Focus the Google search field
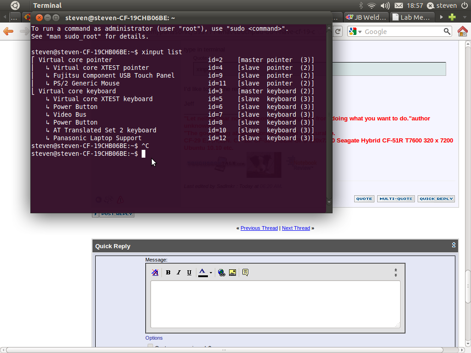 402,32
